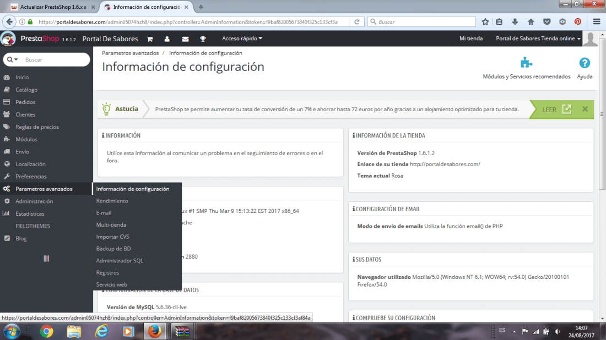Image resolution: width=606 pixels, height=340 pixels.
Task: Click the trophy icon in header
Action: tap(203, 39)
